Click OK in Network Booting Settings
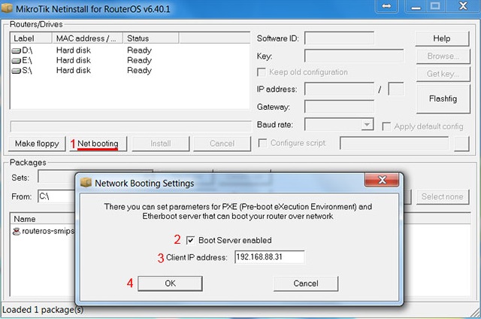Image resolution: width=481 pixels, height=319 pixels. (170, 284)
